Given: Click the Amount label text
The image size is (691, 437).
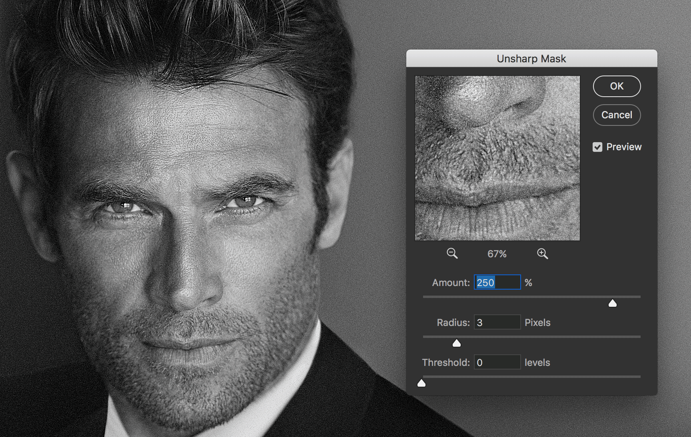Looking at the screenshot, I should (451, 283).
